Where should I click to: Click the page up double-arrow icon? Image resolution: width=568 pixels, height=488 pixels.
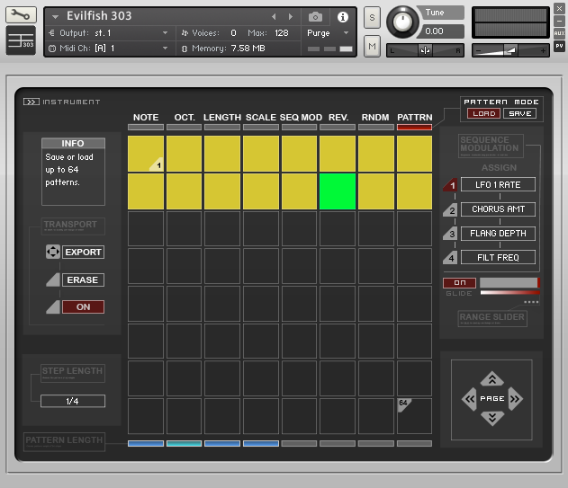491,379
